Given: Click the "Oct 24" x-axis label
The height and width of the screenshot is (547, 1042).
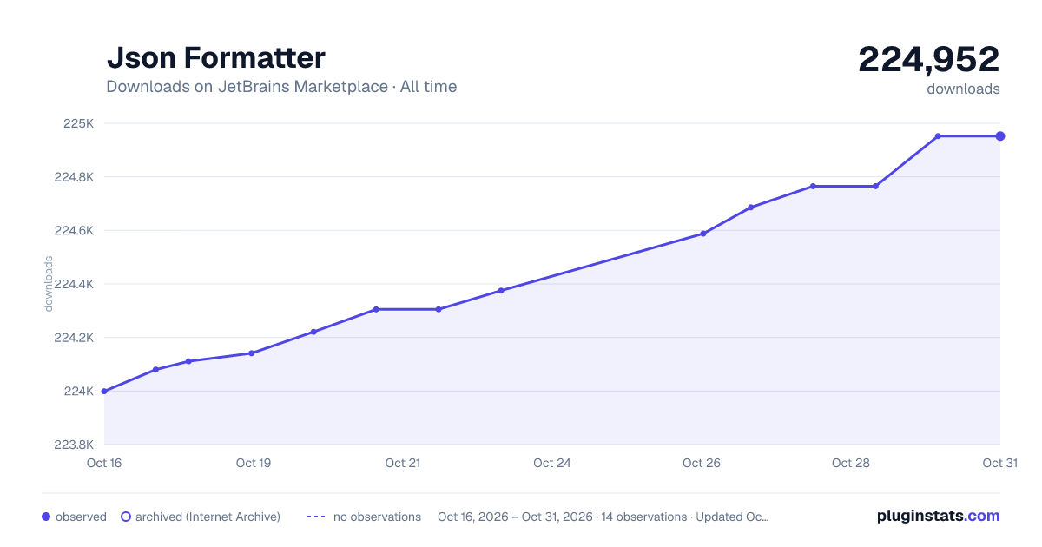Looking at the screenshot, I should [552, 463].
